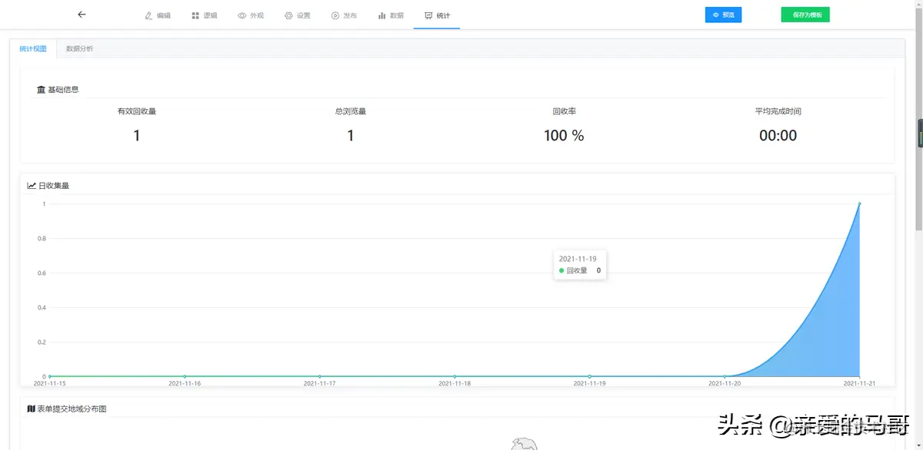Click the chart data point for 2021-11-19

589,376
